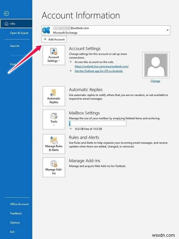
Task: Open Outlook Options
Action: (15, 222)
